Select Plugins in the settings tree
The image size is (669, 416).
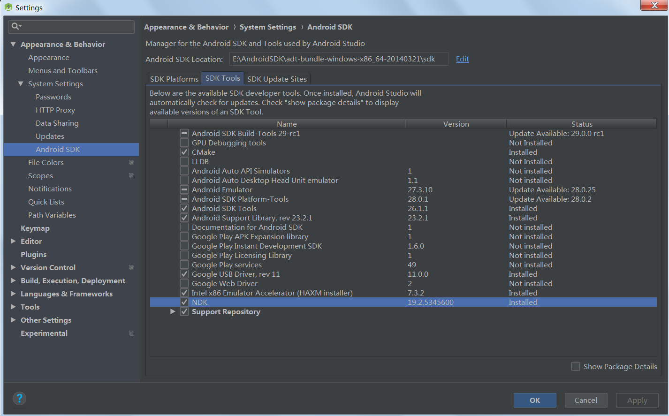pyautogui.click(x=34, y=254)
